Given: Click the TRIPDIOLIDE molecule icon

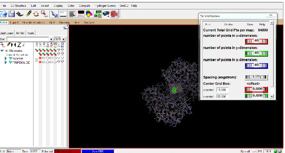Looking at the screenshot, I should point(11,62).
